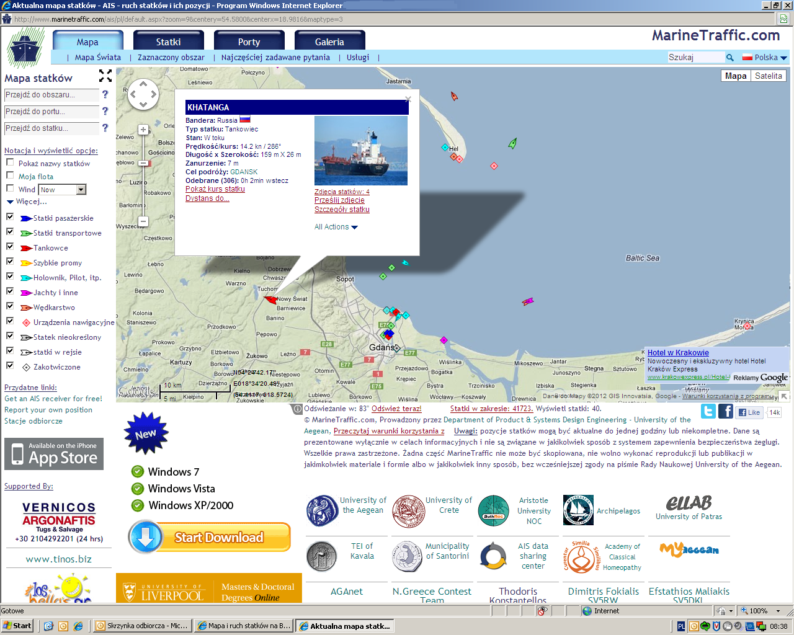Click the University of the Aegean logo
This screenshot has height=635, width=794.
[x=323, y=511]
